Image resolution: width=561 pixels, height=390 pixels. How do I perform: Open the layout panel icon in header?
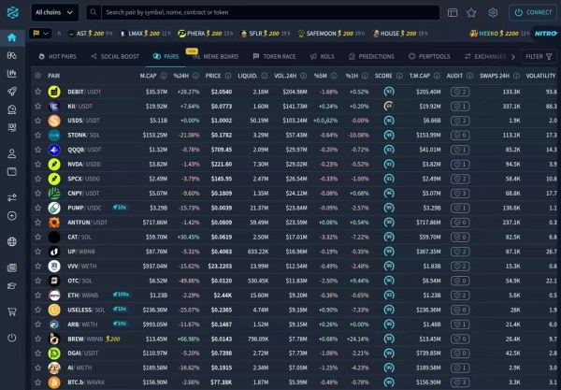click(x=453, y=13)
